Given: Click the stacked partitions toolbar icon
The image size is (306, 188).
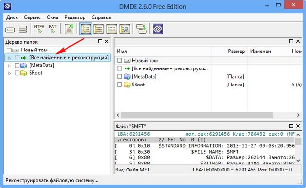Looking at the screenshot, I should tap(23, 29).
